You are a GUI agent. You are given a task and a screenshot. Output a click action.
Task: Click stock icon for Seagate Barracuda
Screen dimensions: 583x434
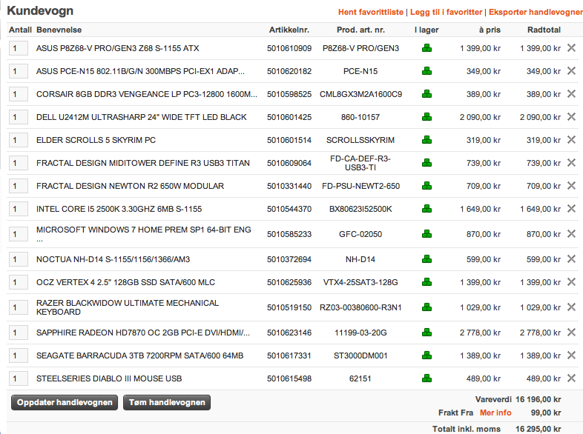pos(426,355)
